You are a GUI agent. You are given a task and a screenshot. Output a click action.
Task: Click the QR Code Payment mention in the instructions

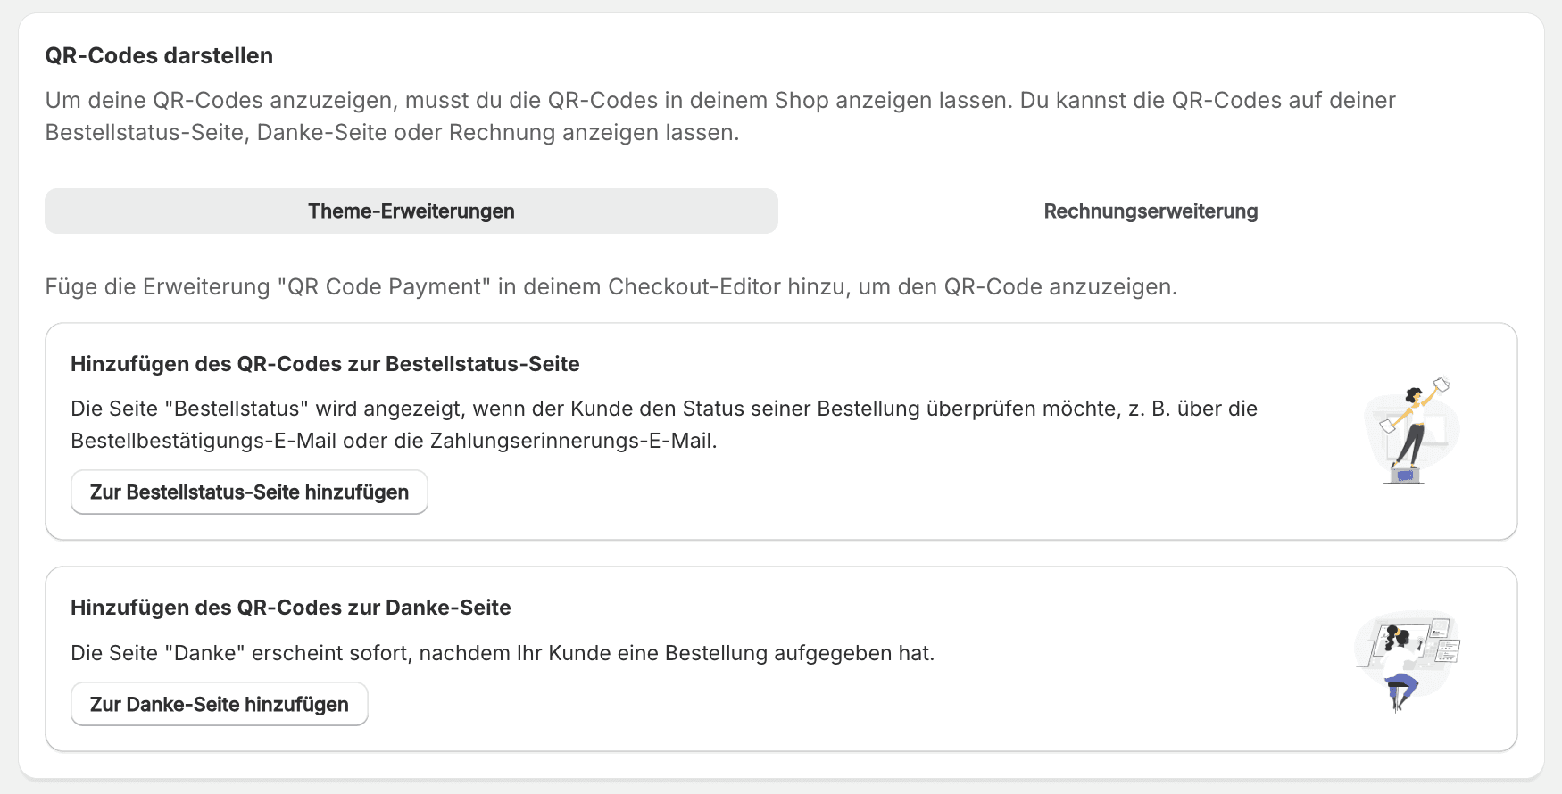pyautogui.click(x=386, y=286)
